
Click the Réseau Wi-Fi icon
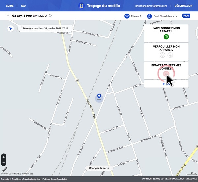point(127,16)
